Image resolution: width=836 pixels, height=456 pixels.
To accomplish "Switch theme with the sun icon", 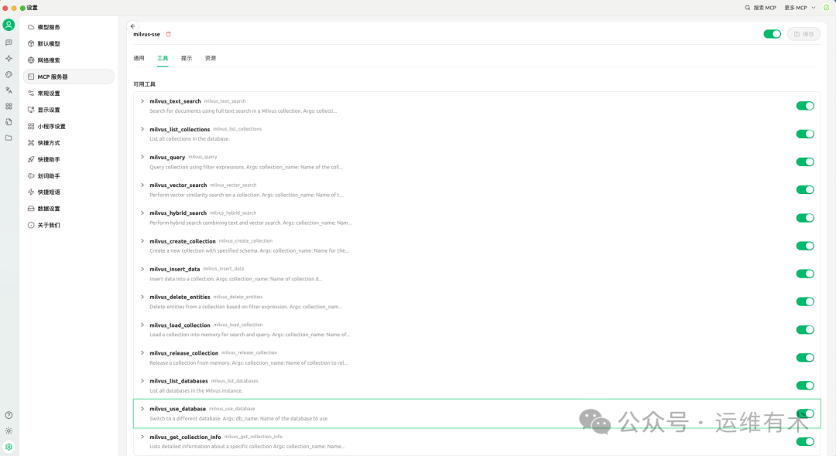I will coord(9,431).
